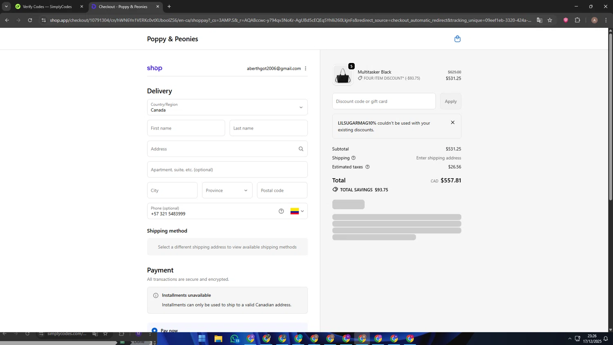Click the Poppy & Peonies store title

[172, 39]
